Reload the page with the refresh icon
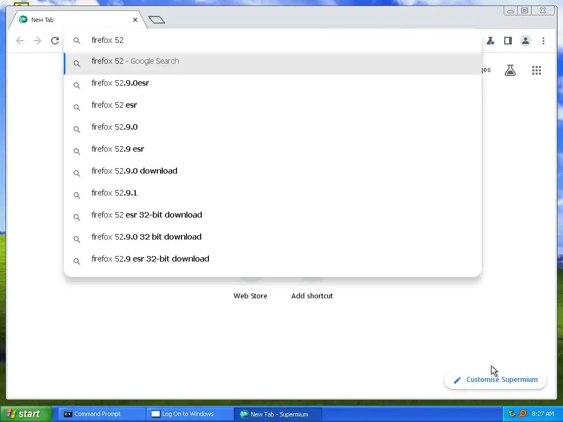This screenshot has height=422, width=563. pos(55,41)
